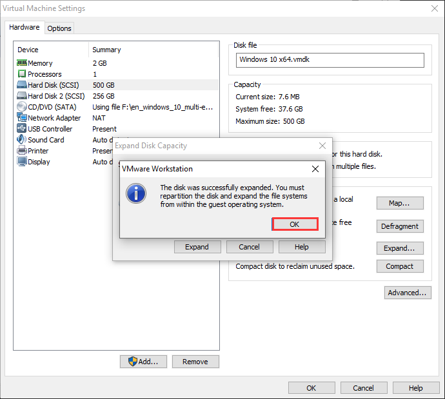This screenshot has height=399, width=445.
Task: Click Help in Virtual Machine Settings
Action: (x=416, y=388)
